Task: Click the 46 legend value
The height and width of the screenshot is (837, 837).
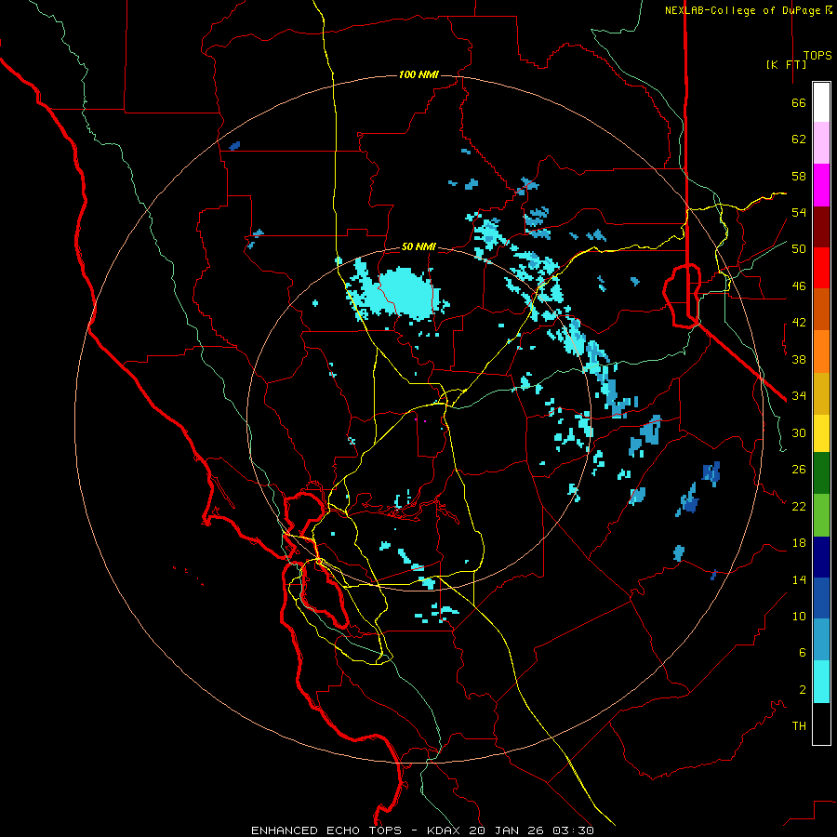Action: point(799,286)
